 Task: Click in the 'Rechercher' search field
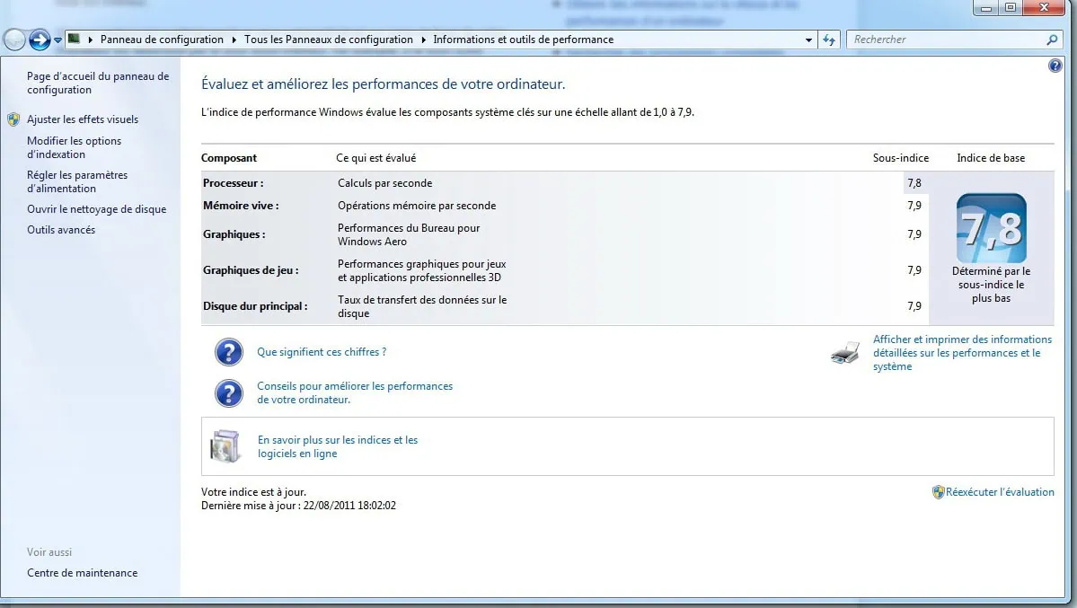pyautogui.click(x=943, y=40)
